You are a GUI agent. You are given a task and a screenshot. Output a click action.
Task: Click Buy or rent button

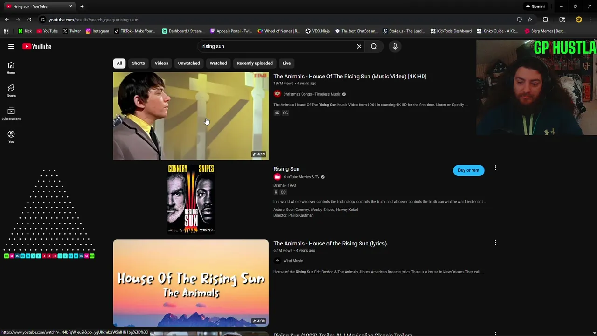click(468, 170)
